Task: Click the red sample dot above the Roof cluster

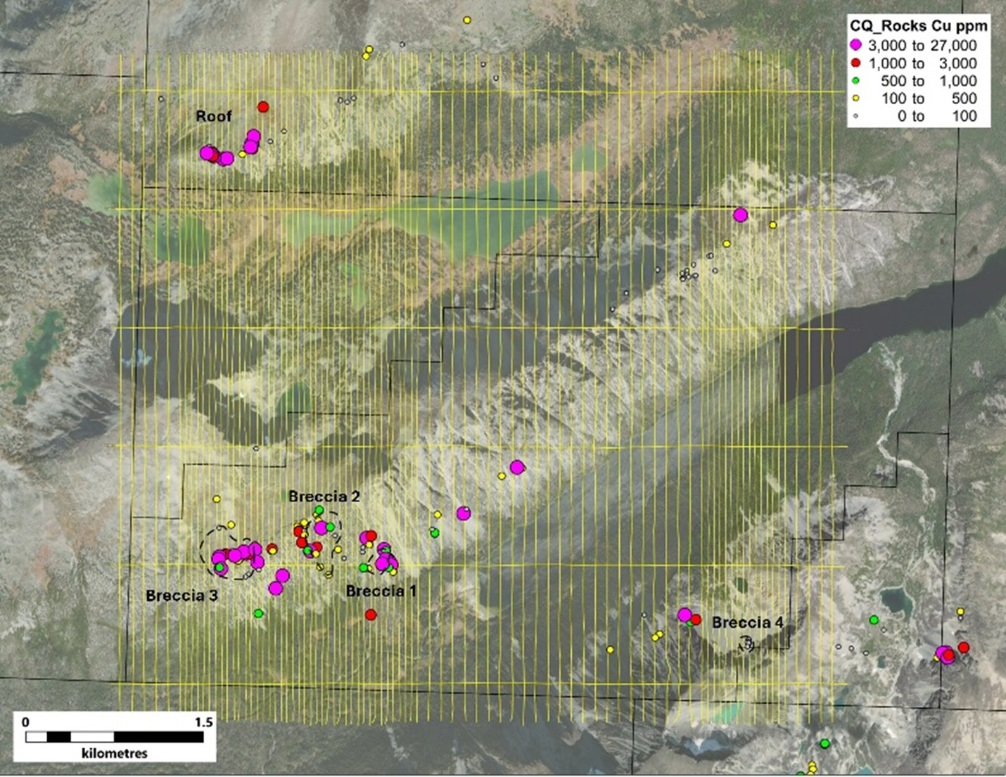Action: 263,107
